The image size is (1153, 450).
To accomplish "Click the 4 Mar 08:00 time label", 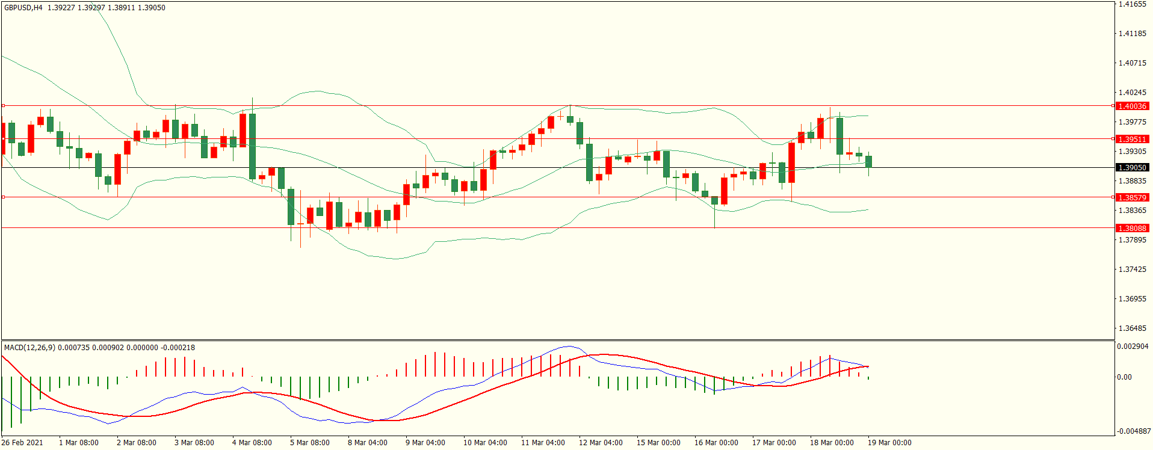I will 252,443.
